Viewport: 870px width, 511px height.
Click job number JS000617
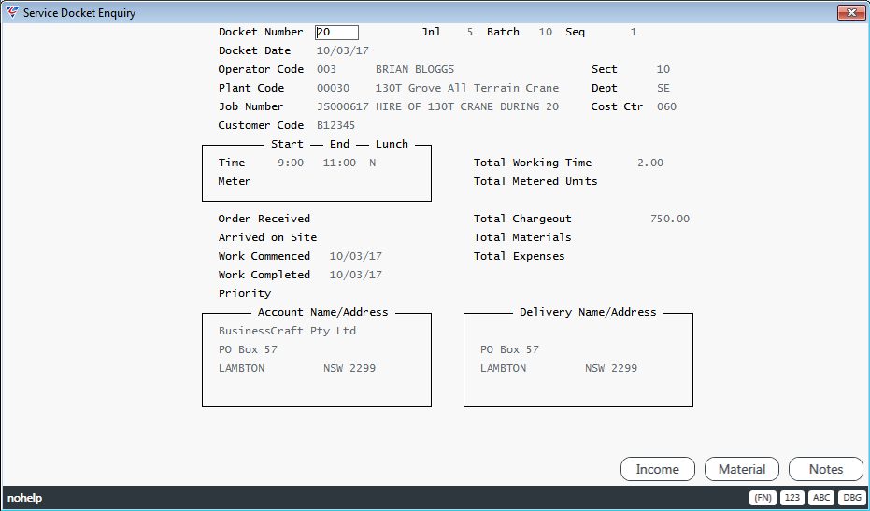(342, 106)
